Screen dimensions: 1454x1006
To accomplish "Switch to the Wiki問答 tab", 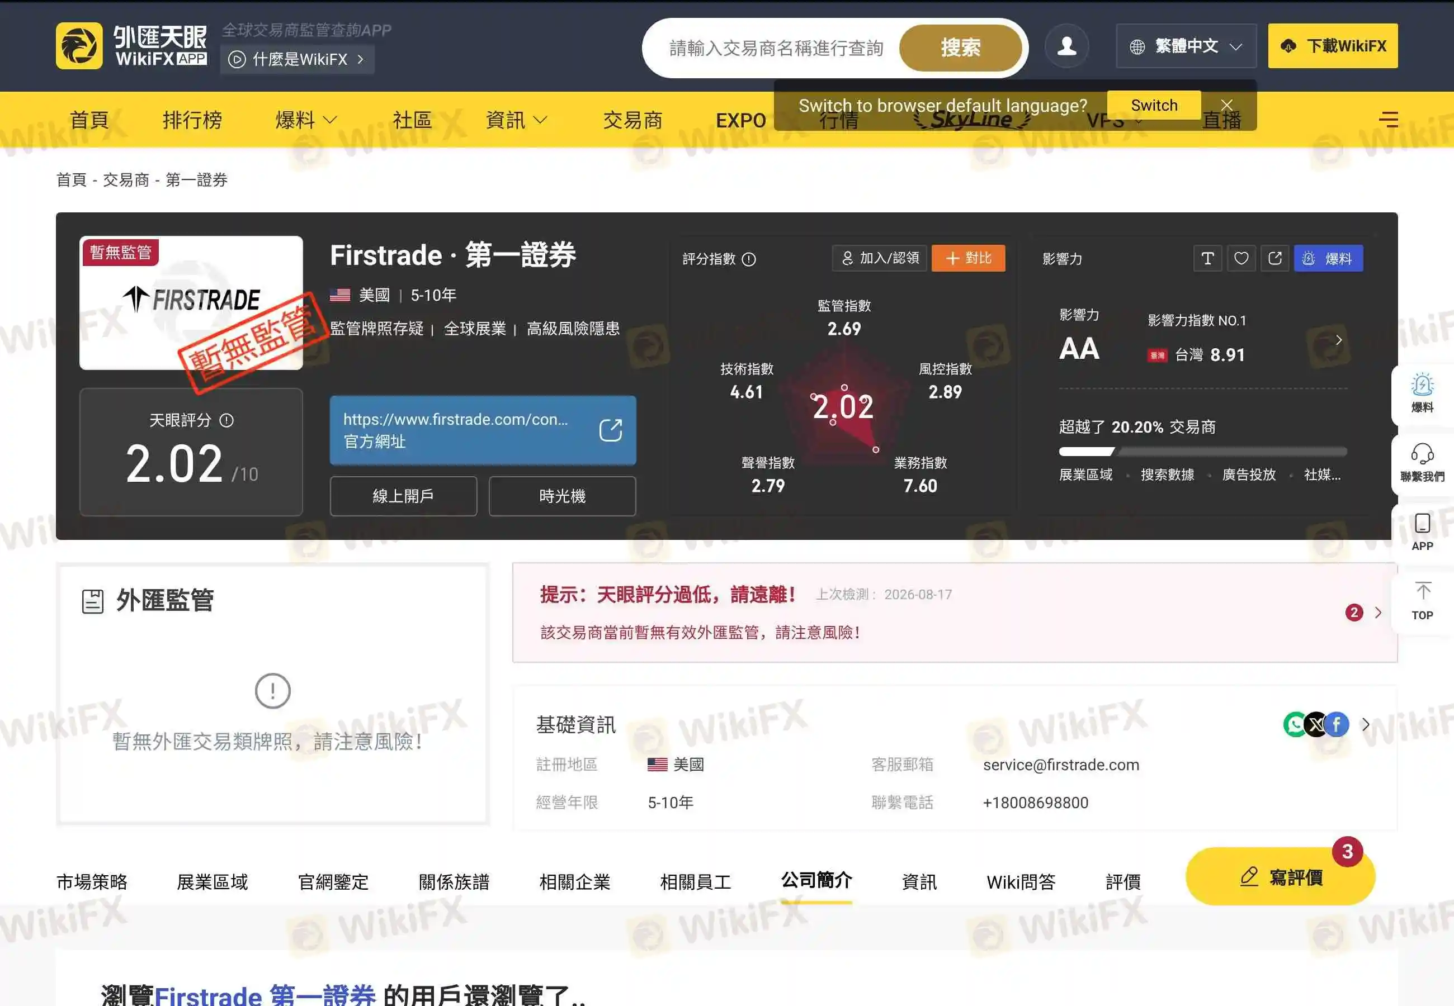I will 1021,882.
